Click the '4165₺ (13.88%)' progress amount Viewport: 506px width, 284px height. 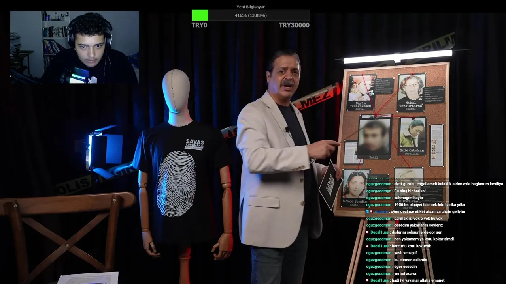click(x=251, y=15)
